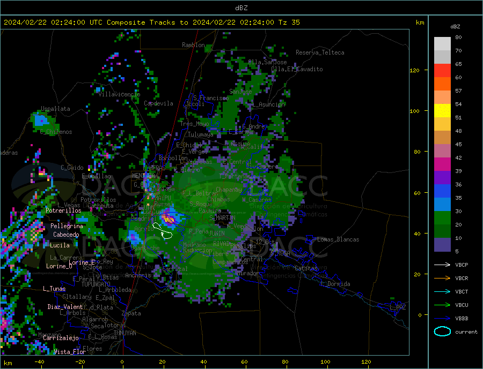Click the 'Chapanay' map label
483x369 pixels.
[229, 190]
